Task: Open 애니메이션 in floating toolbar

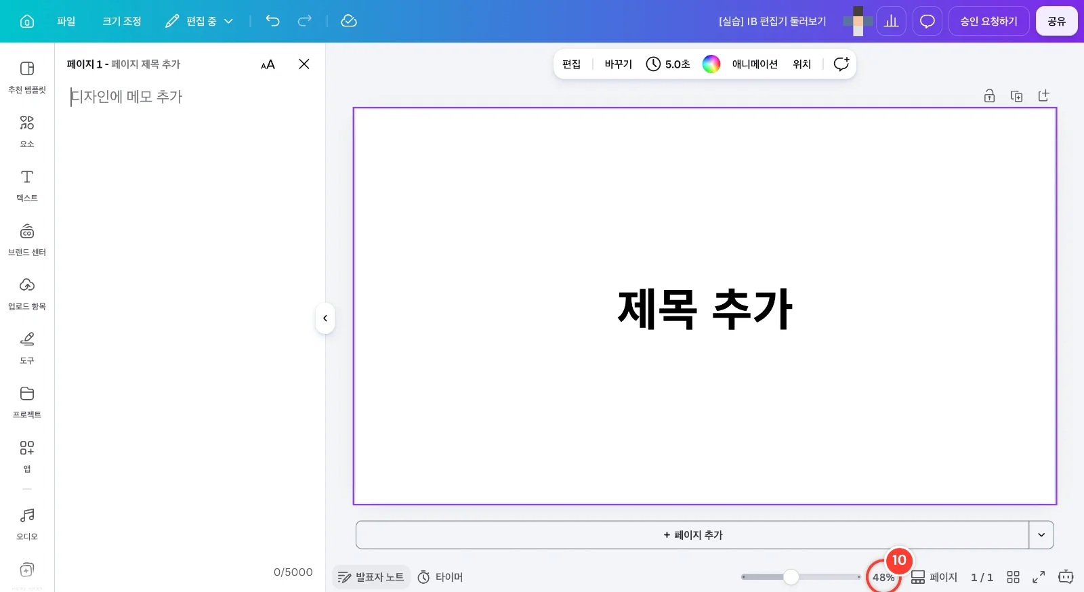Action: pos(755,64)
